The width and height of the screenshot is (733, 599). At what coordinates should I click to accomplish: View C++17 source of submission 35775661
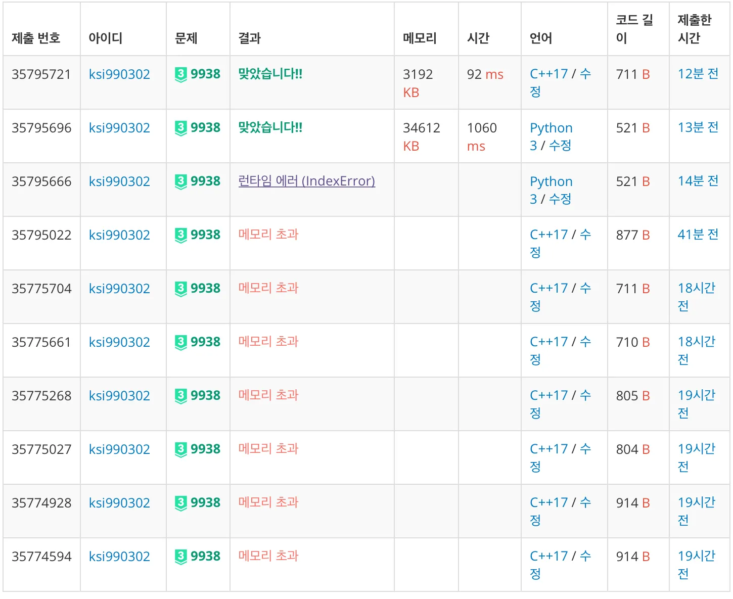click(x=548, y=342)
